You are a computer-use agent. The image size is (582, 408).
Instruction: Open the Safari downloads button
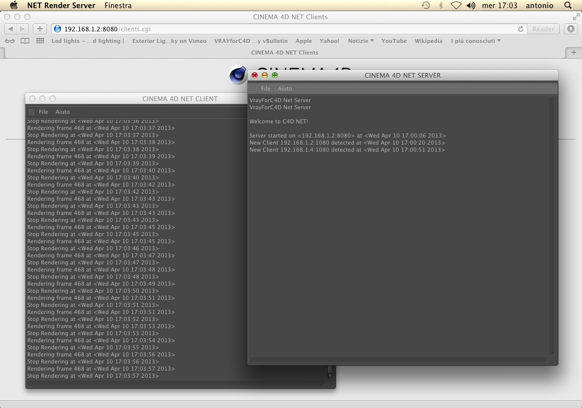pos(571,29)
